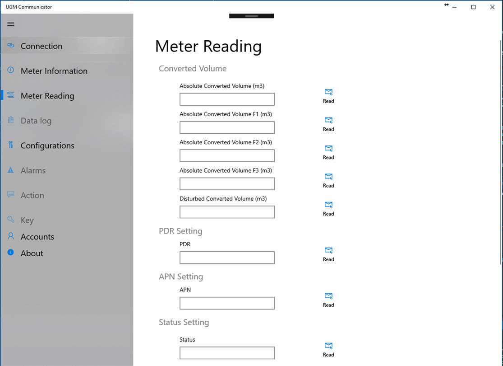The width and height of the screenshot is (503, 366).
Task: Read the Status setting value
Action: (x=328, y=350)
